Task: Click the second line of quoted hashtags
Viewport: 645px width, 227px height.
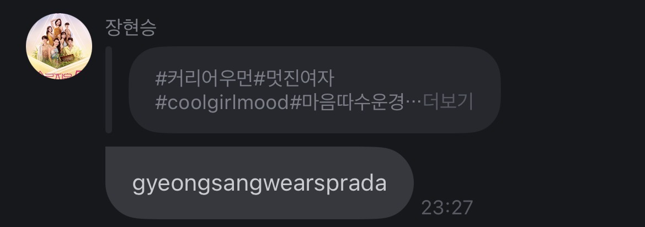Action: [x=314, y=102]
